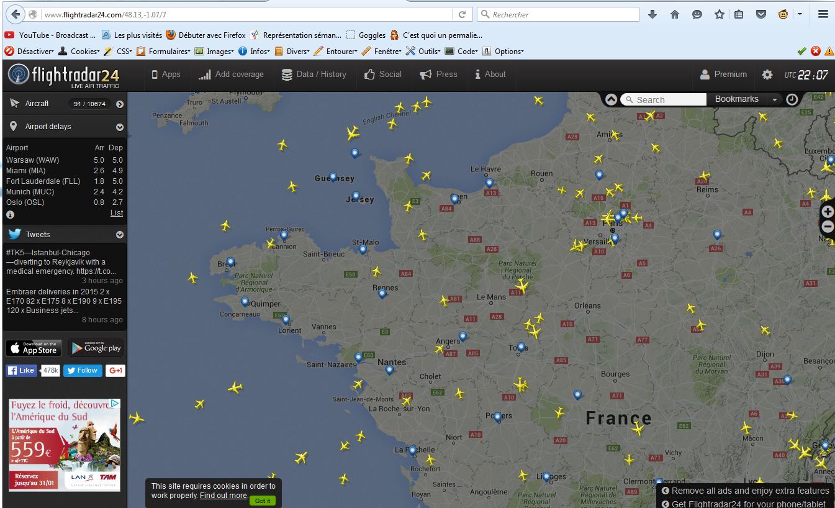Viewport: 835px width, 508px height.
Task: Open the Data / History menu
Action: (x=314, y=75)
